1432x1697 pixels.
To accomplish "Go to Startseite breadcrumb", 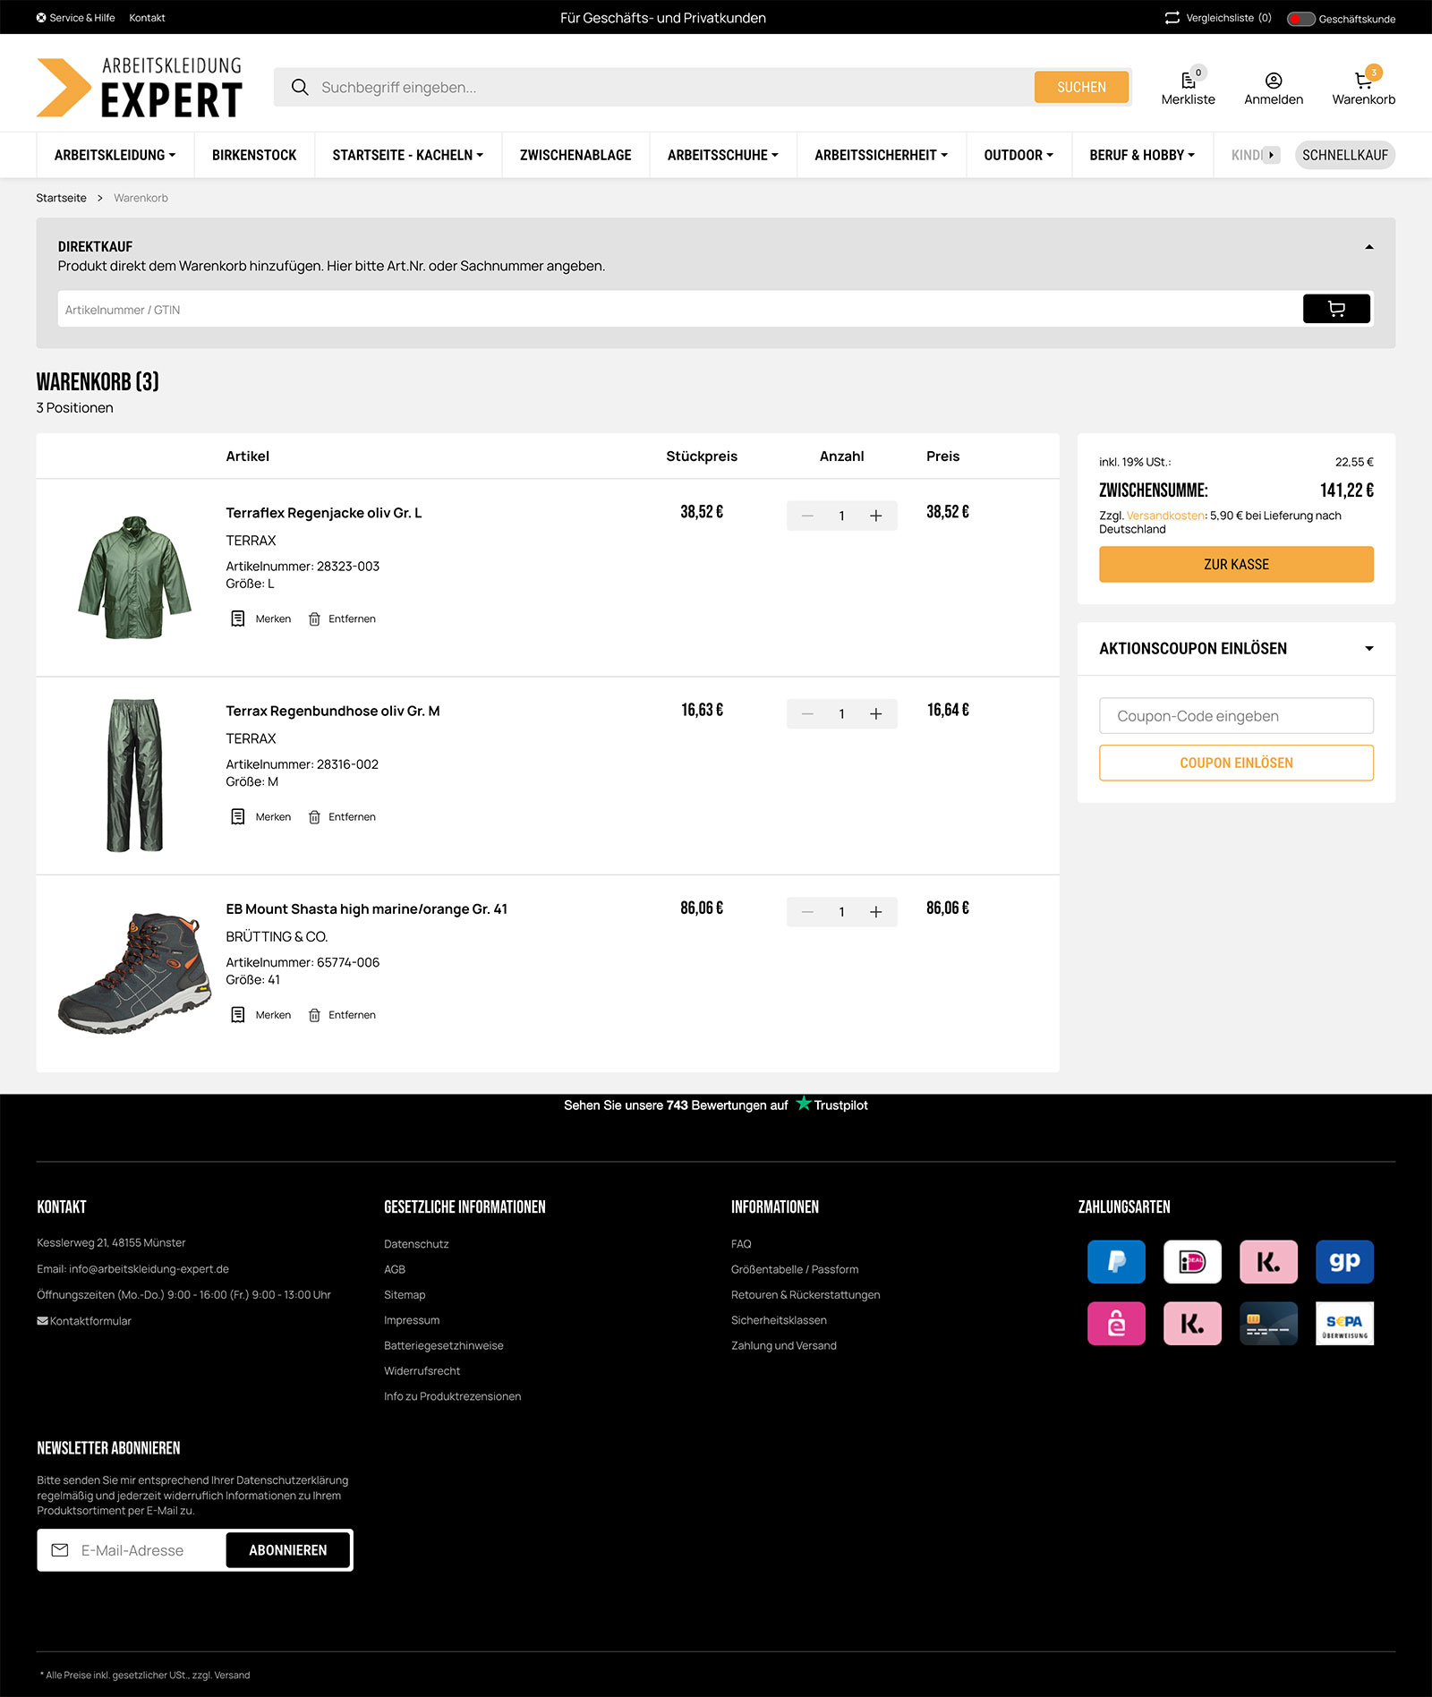I will point(61,198).
